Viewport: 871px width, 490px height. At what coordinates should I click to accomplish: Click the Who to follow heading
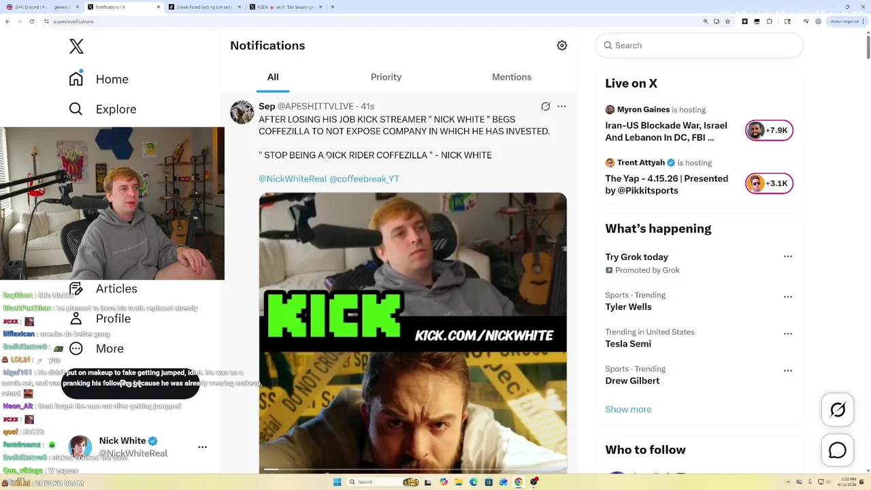(645, 450)
